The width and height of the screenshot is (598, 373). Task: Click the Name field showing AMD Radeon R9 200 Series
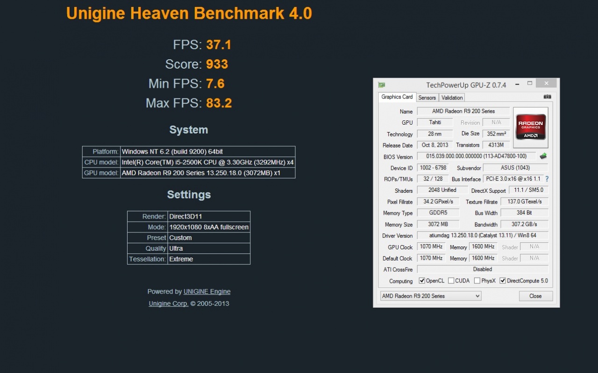(x=463, y=111)
